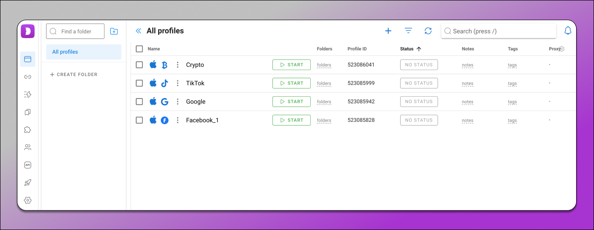
Task: Open the notifications bell icon
Action: (568, 31)
